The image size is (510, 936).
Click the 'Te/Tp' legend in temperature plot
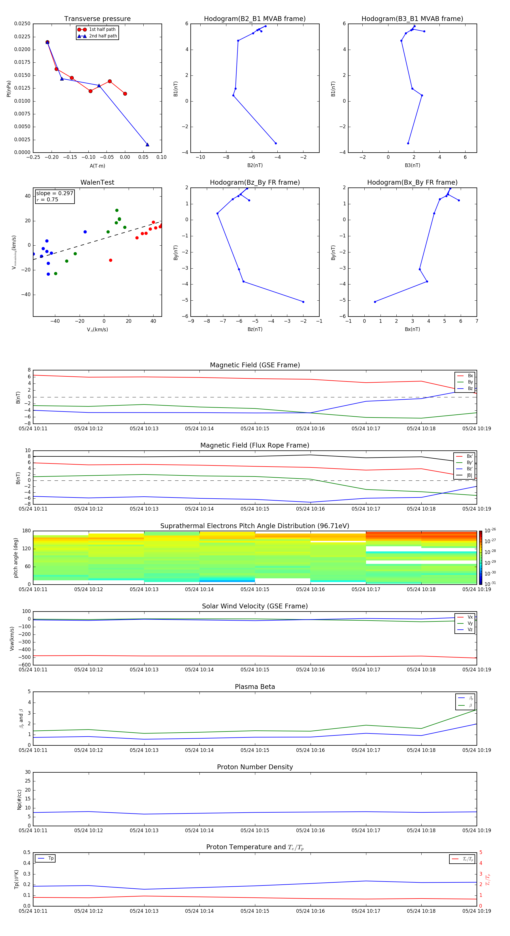[462, 859]
